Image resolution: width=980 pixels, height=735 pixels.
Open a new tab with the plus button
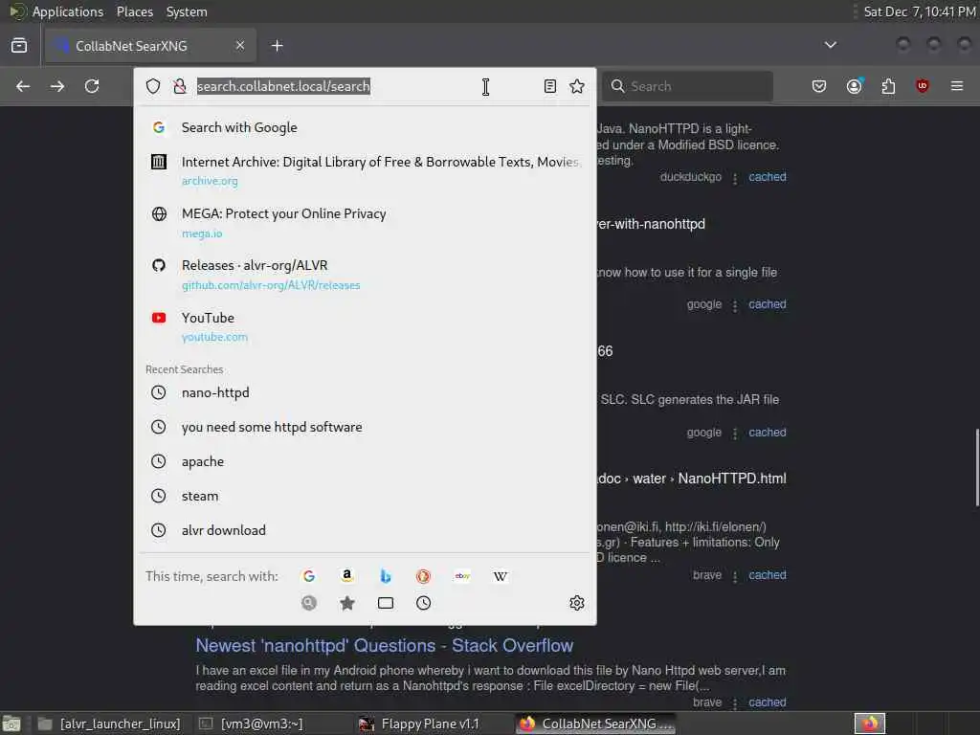coord(278,46)
